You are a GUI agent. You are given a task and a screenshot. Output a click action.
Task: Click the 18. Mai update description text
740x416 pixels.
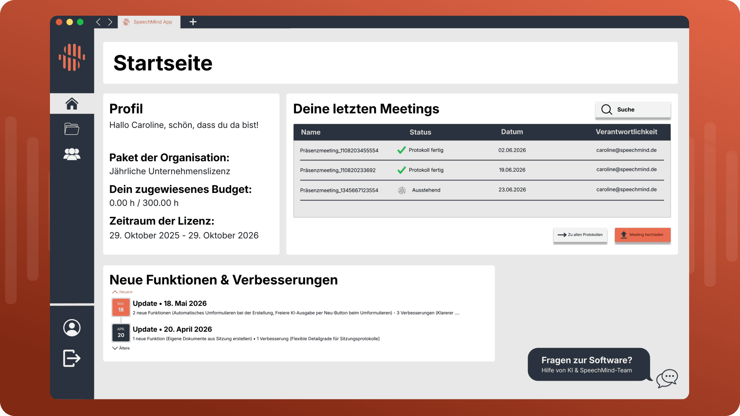point(296,313)
